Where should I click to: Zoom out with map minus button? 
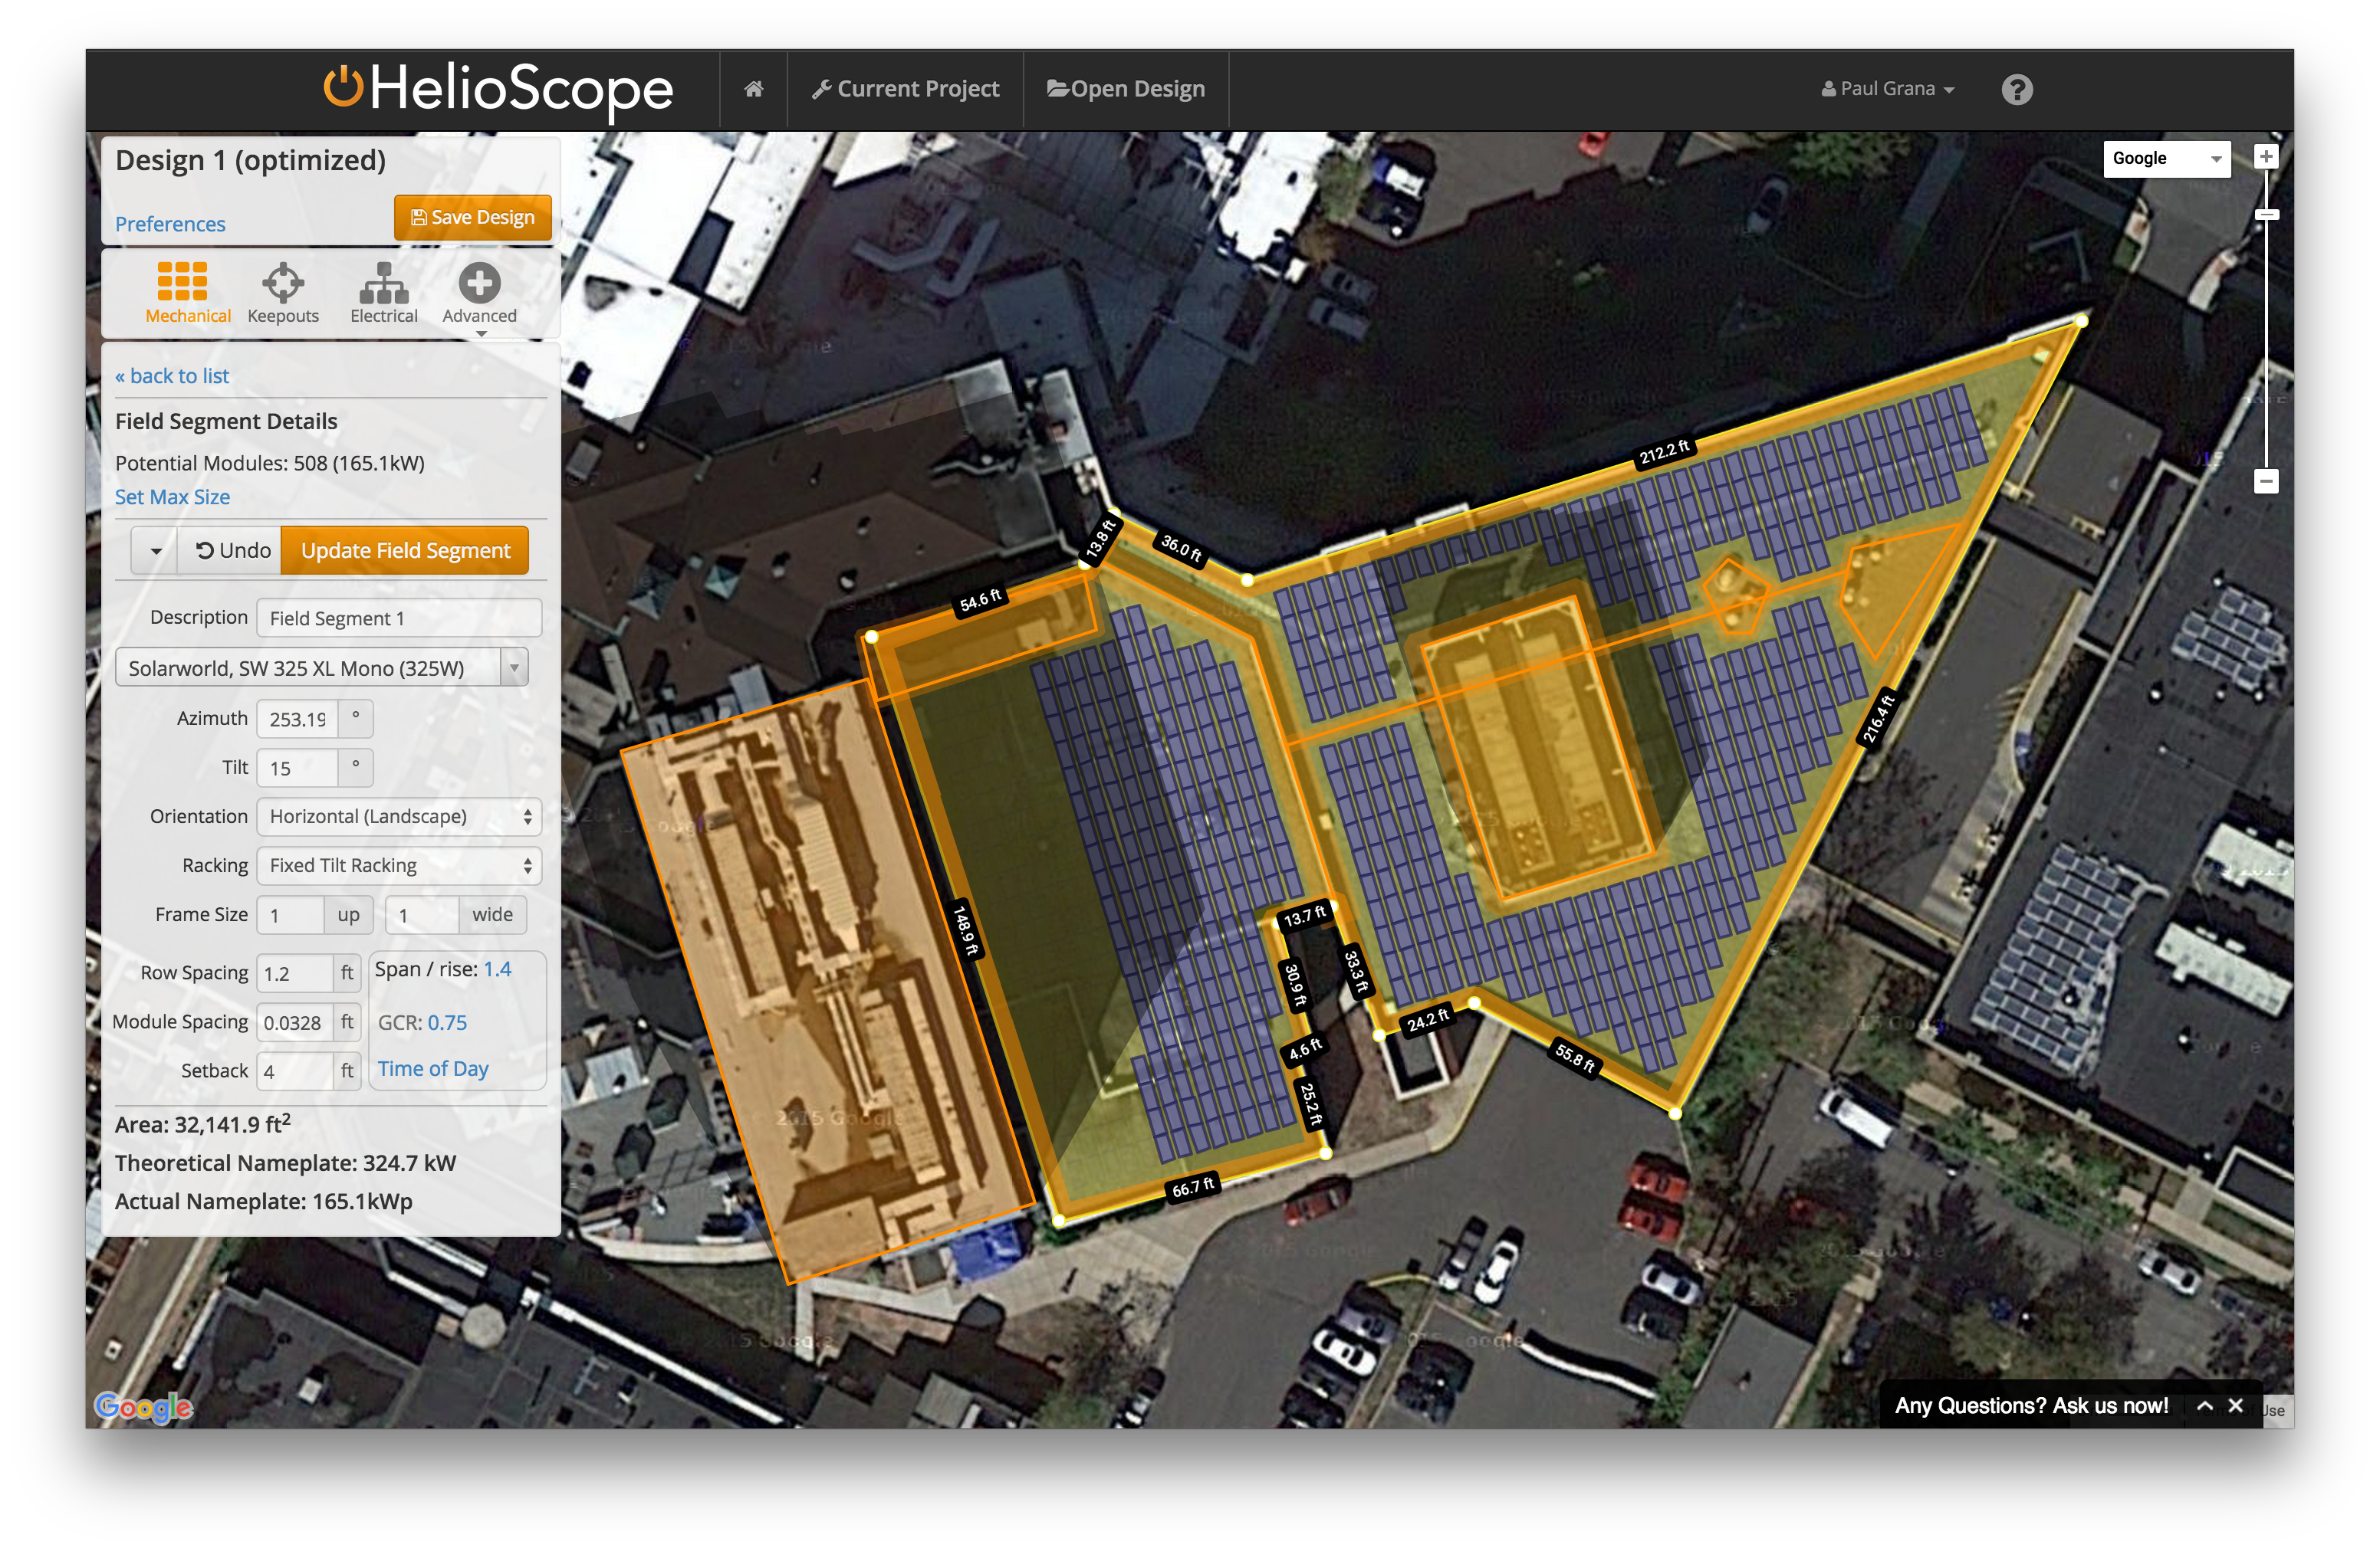pyautogui.click(x=2266, y=482)
